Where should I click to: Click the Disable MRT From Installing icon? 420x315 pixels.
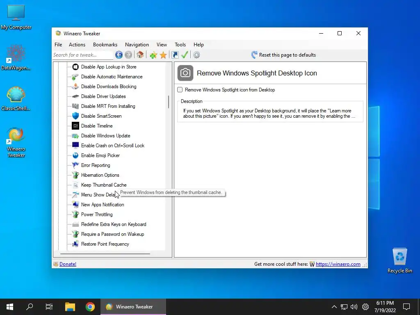coord(75,106)
